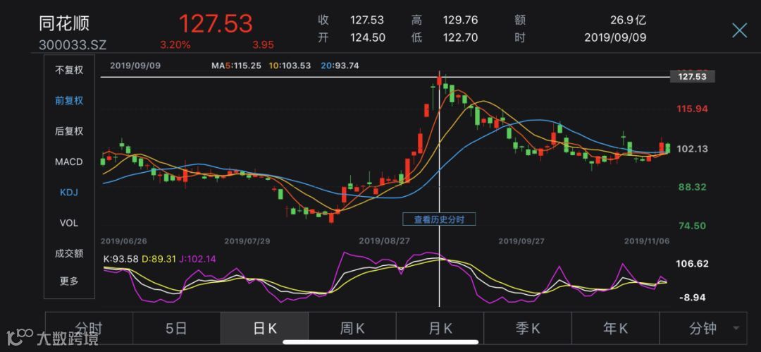This screenshot has width=761, height=352.
Task: Click the 3.95 change amount
Action: [x=263, y=45]
